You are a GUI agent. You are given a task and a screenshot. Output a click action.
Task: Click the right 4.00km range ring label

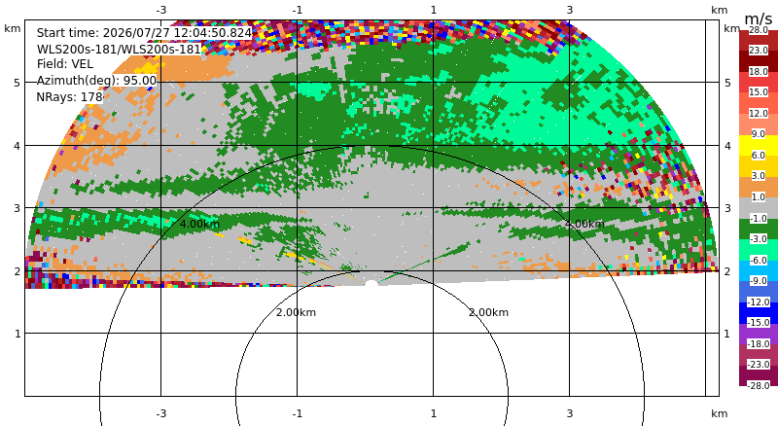(585, 224)
